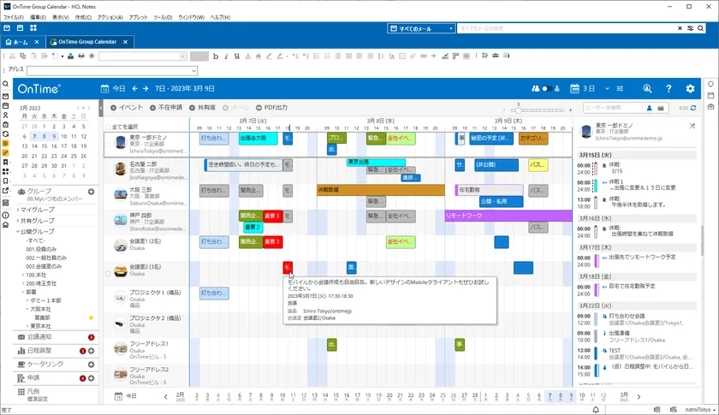The image size is (719, 415).
Task: Click the notification bell in status bar
Action: point(596,410)
